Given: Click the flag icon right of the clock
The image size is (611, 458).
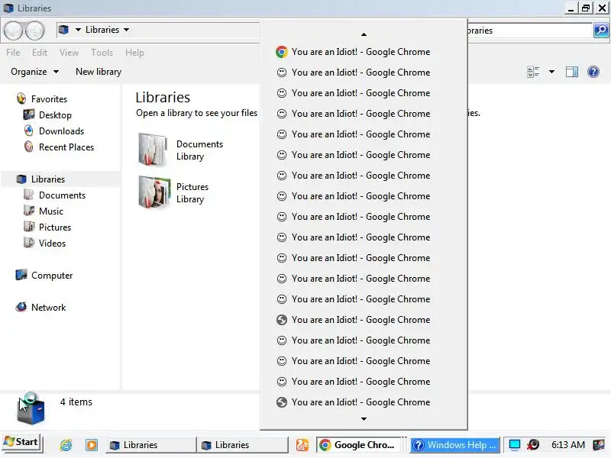Looking at the screenshot, I should click(x=599, y=444).
